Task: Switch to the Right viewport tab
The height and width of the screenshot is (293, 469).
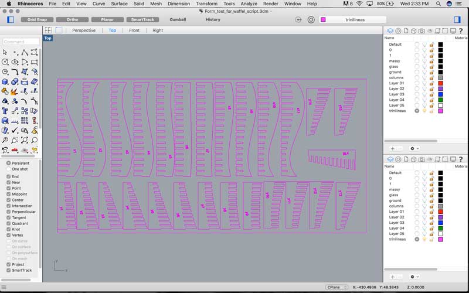Action: [158, 30]
